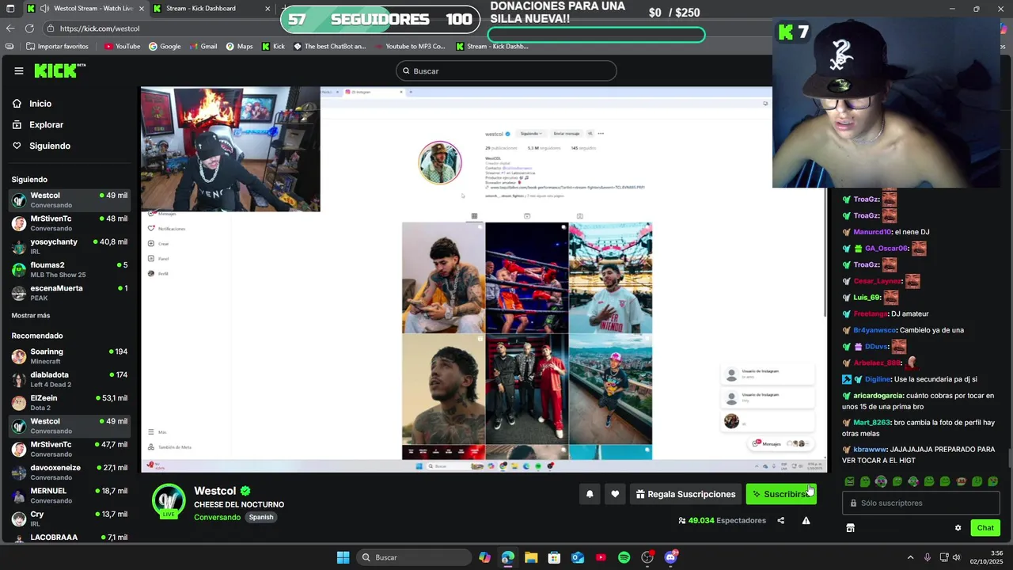Report stream with warning triangle icon
1013x570 pixels.
click(806, 521)
